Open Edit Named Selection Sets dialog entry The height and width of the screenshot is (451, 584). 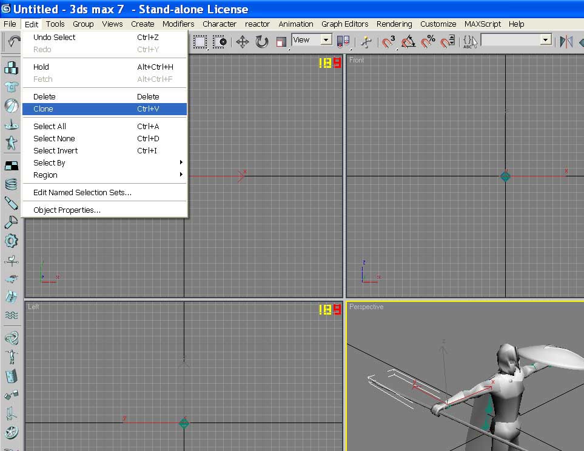pyautogui.click(x=105, y=193)
